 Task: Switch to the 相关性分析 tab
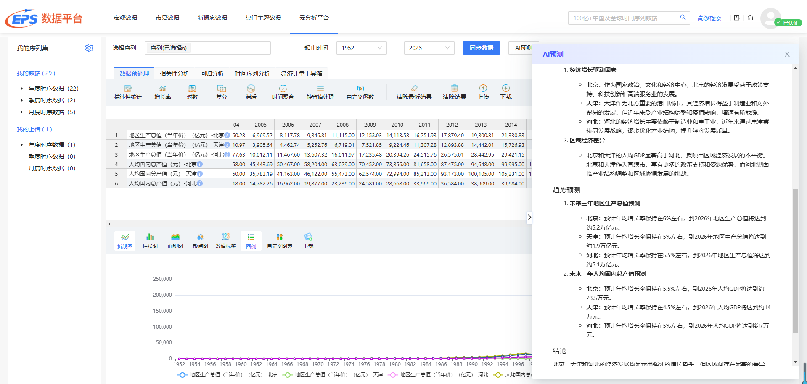click(175, 73)
